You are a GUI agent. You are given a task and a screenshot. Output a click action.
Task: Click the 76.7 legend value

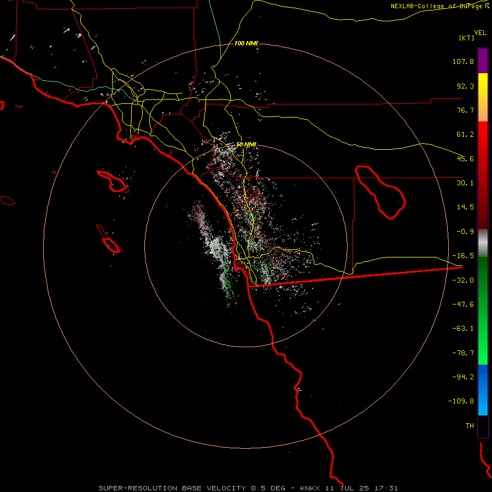tap(465, 110)
